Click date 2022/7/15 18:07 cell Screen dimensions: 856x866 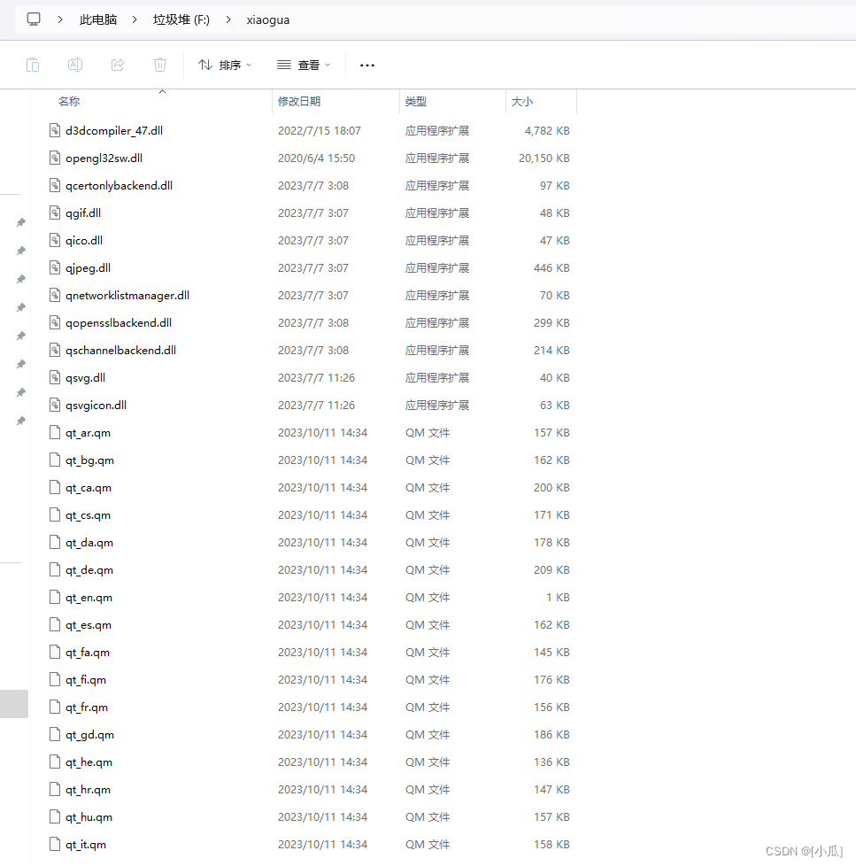click(x=320, y=131)
